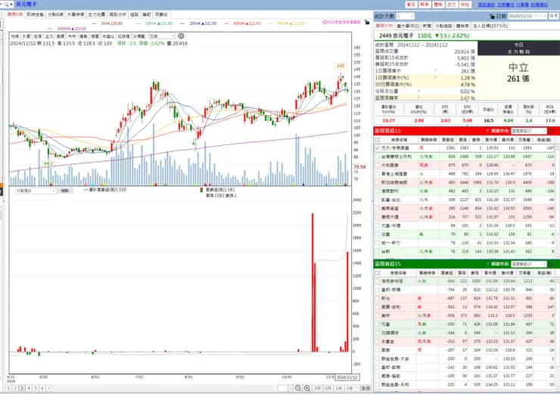Open the 月營收 tab
This screenshot has height=394, width=560.
161,14
